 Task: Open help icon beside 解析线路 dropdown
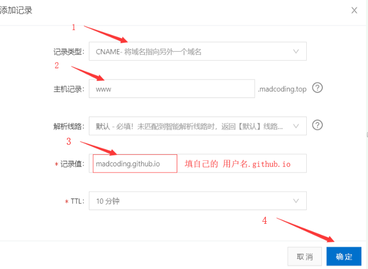(317, 125)
